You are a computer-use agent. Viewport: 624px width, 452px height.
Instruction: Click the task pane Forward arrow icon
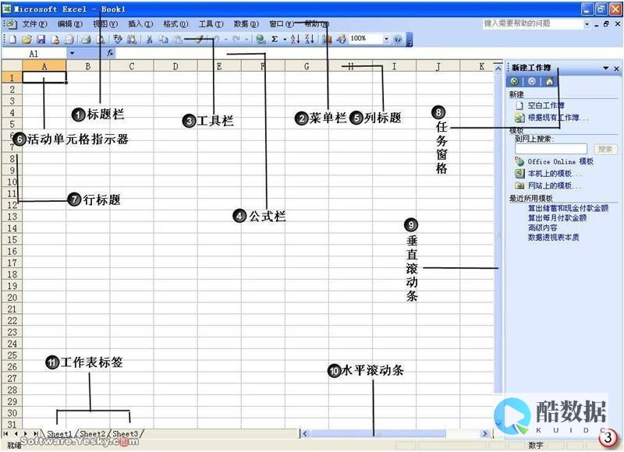pos(532,82)
